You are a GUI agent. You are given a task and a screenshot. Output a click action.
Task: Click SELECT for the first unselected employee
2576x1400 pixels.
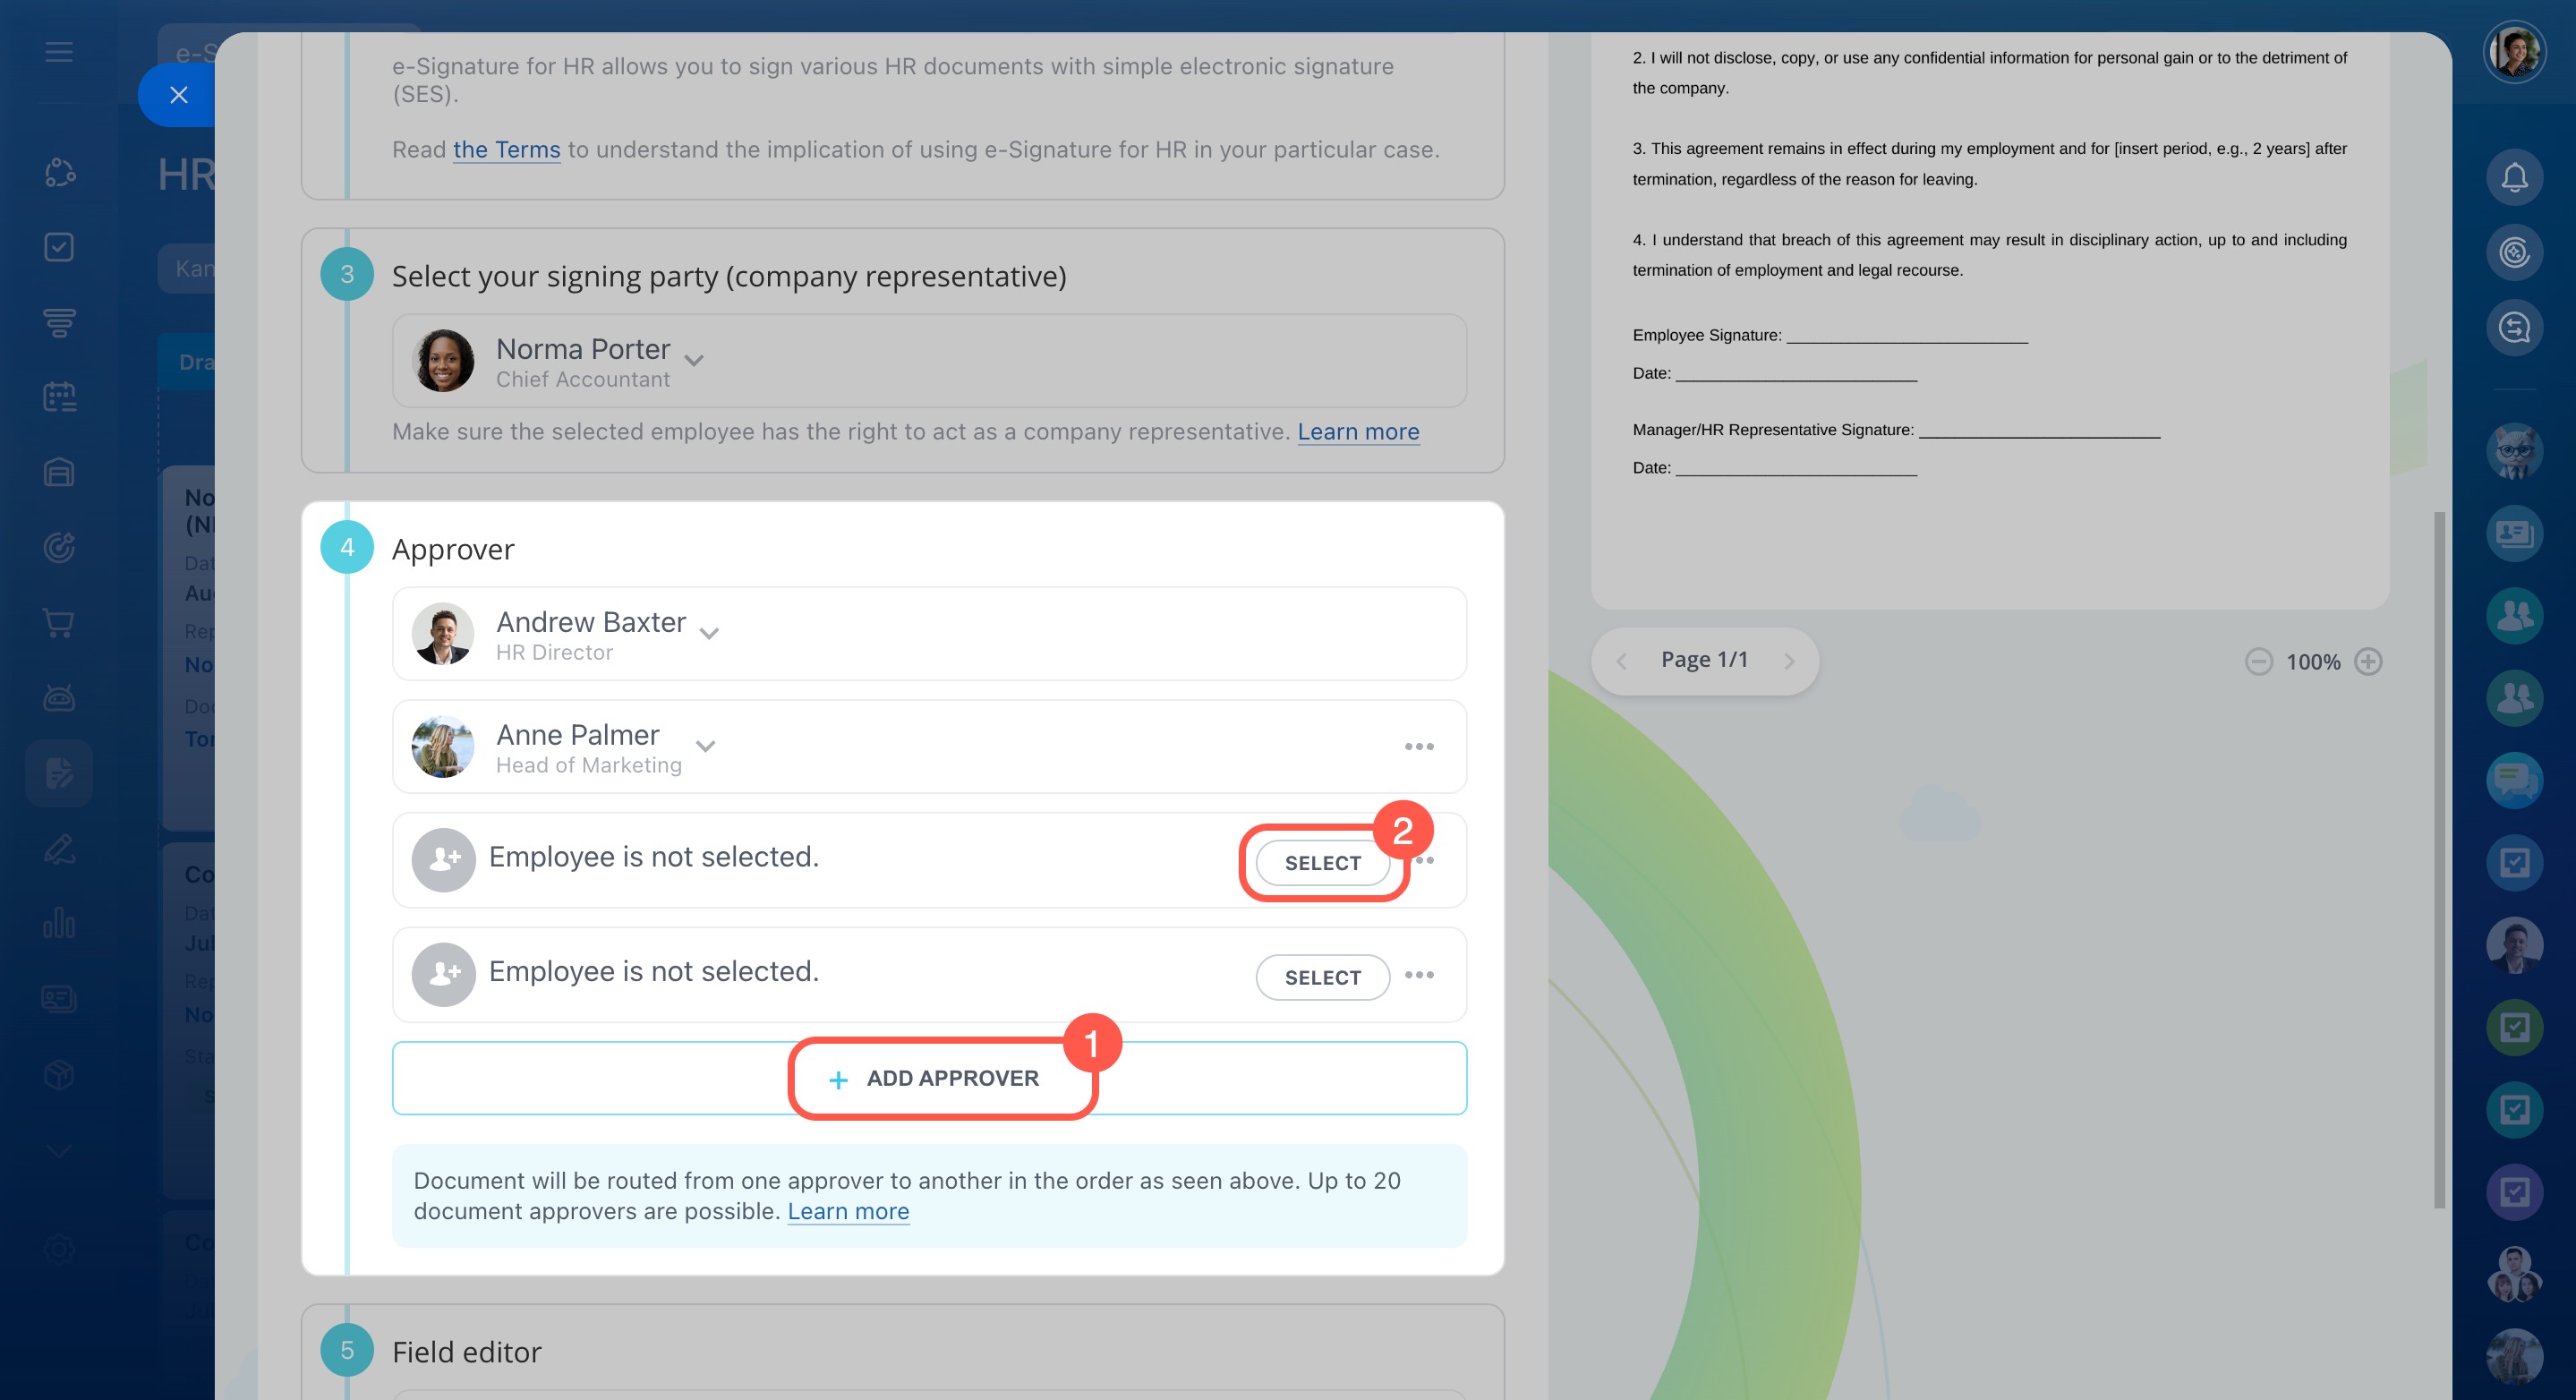pos(1322,862)
